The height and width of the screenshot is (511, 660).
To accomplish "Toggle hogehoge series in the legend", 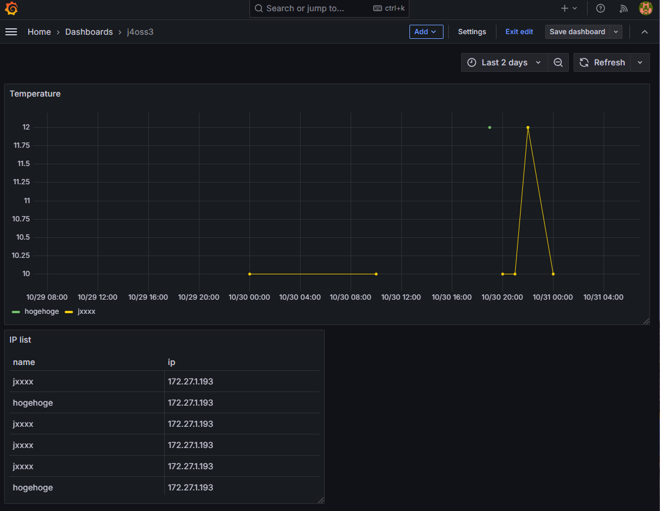I will 41,311.
